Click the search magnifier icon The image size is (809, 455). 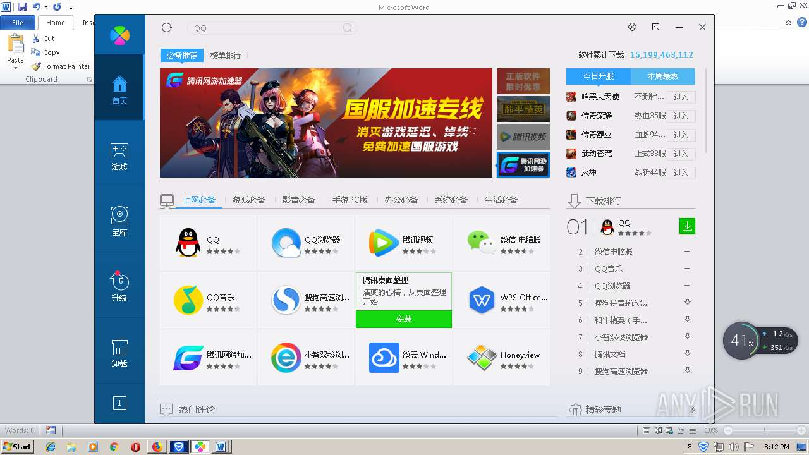click(348, 28)
